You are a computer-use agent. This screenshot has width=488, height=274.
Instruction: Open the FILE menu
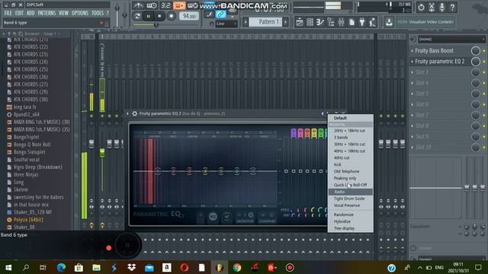pos(8,13)
